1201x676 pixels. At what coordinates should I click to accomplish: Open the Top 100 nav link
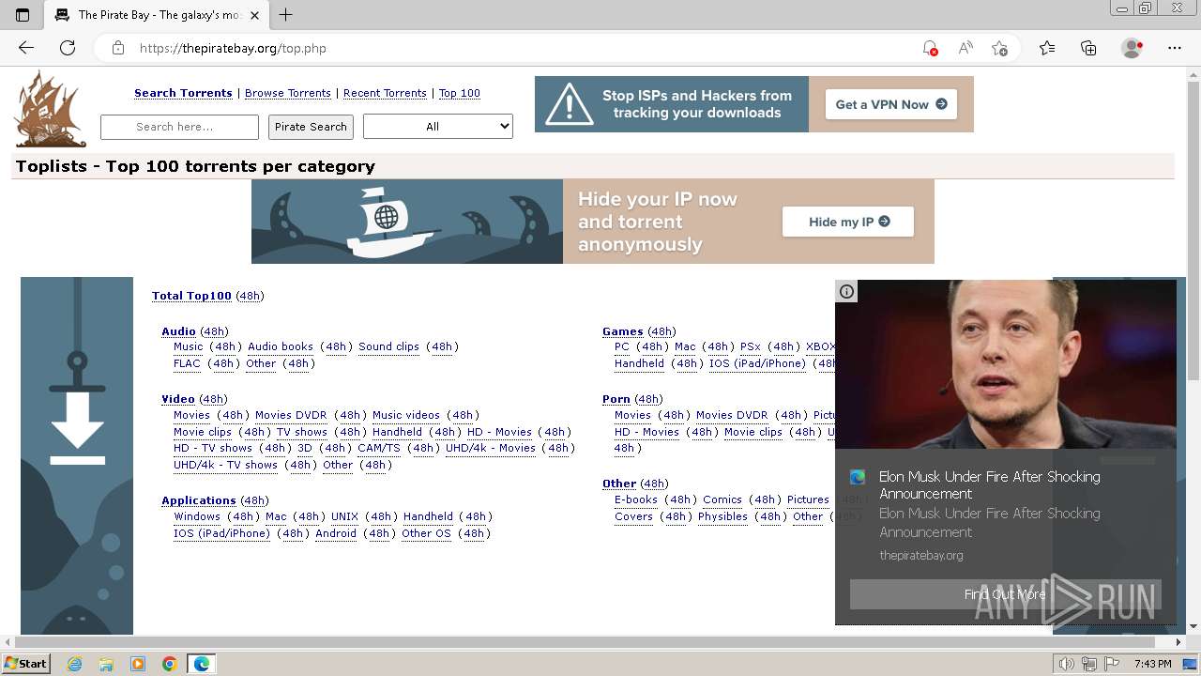[460, 93]
